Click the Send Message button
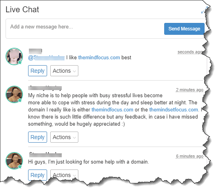220x194 pixels. pyautogui.click(x=184, y=29)
